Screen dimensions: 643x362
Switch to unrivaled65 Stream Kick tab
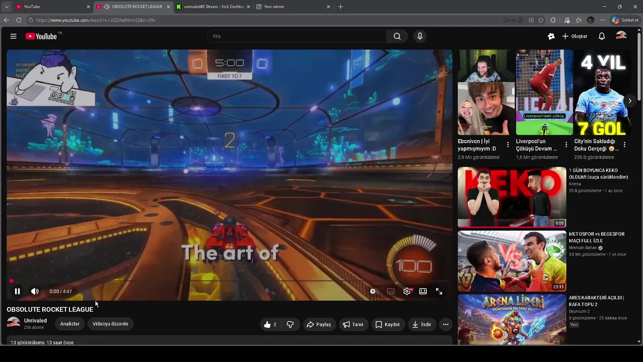(212, 7)
